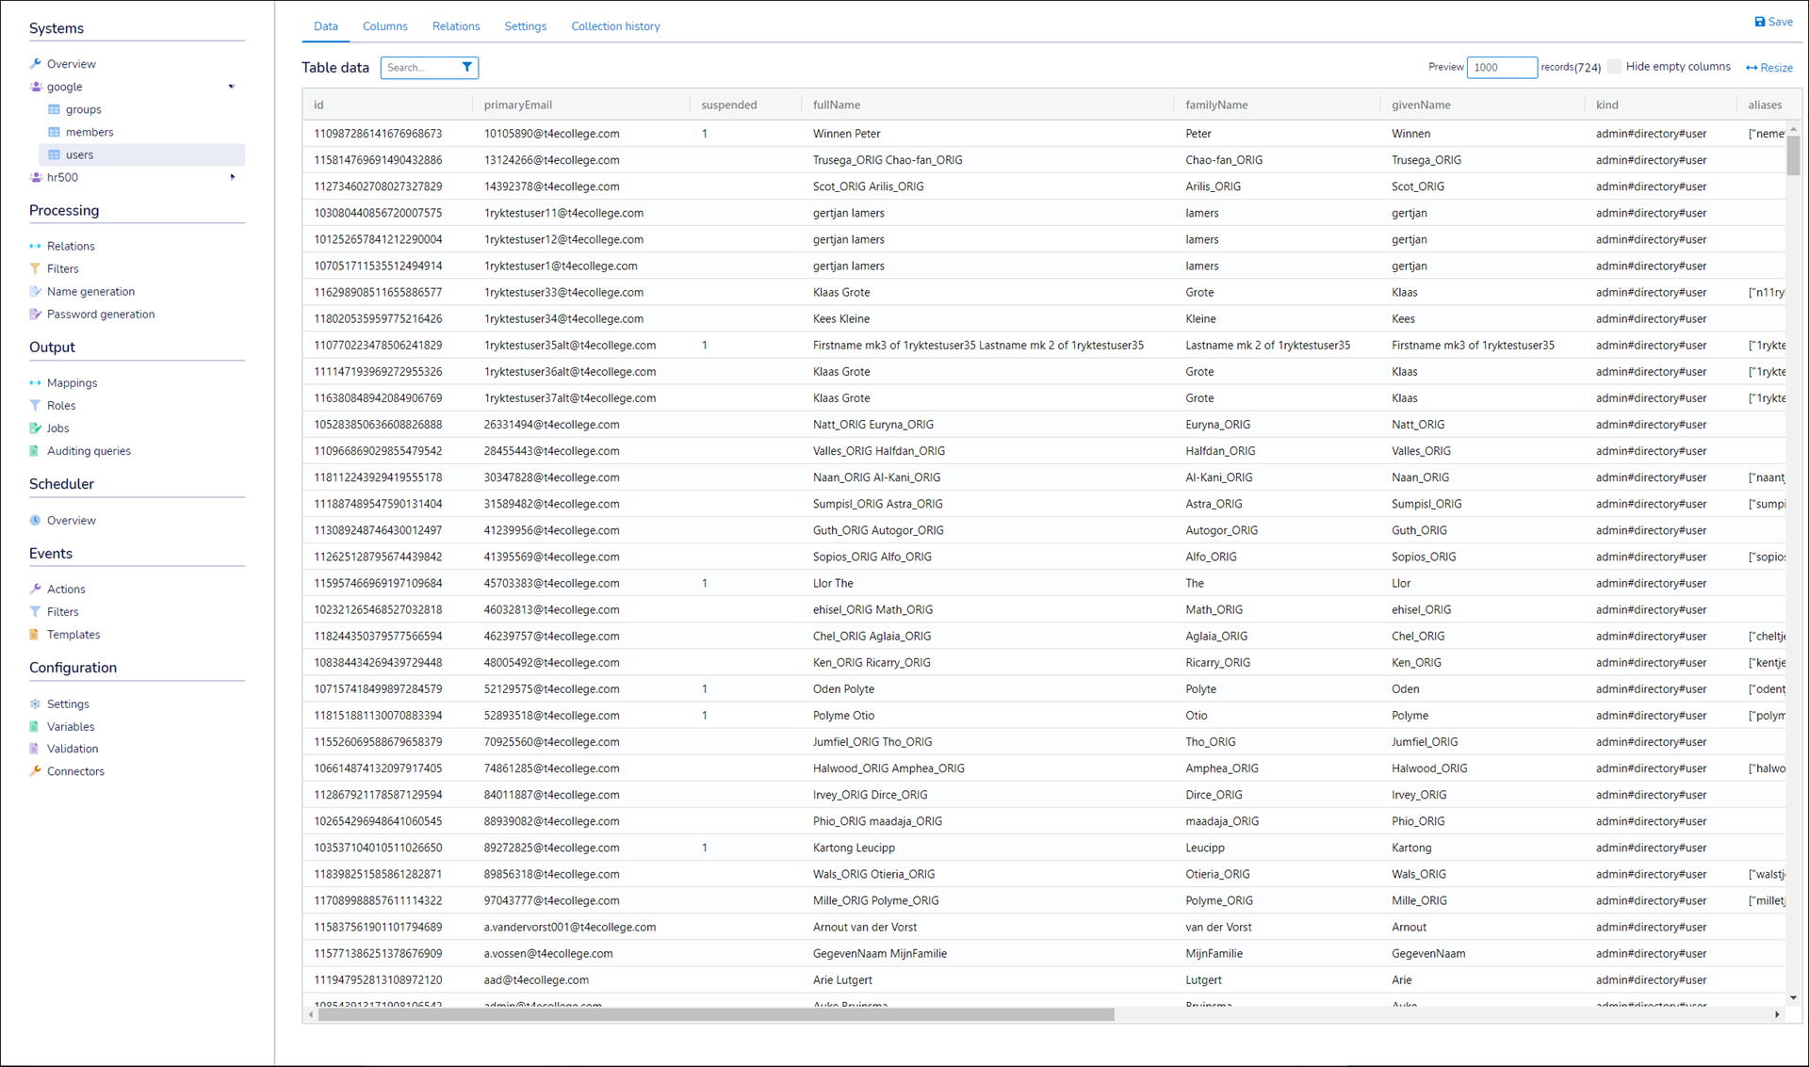Screen dimensions: 1809x1067
Task: Expand the hr500 system tree node
Action: 232,177
